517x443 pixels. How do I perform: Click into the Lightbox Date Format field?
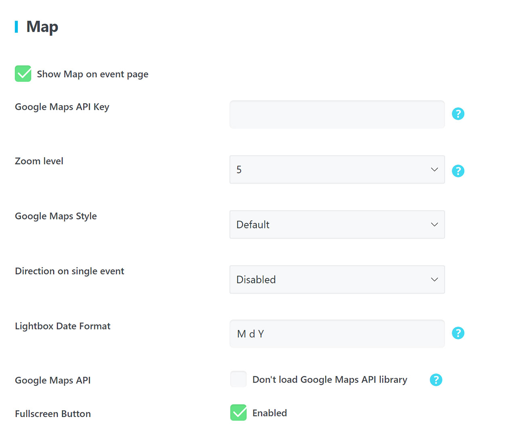point(337,334)
